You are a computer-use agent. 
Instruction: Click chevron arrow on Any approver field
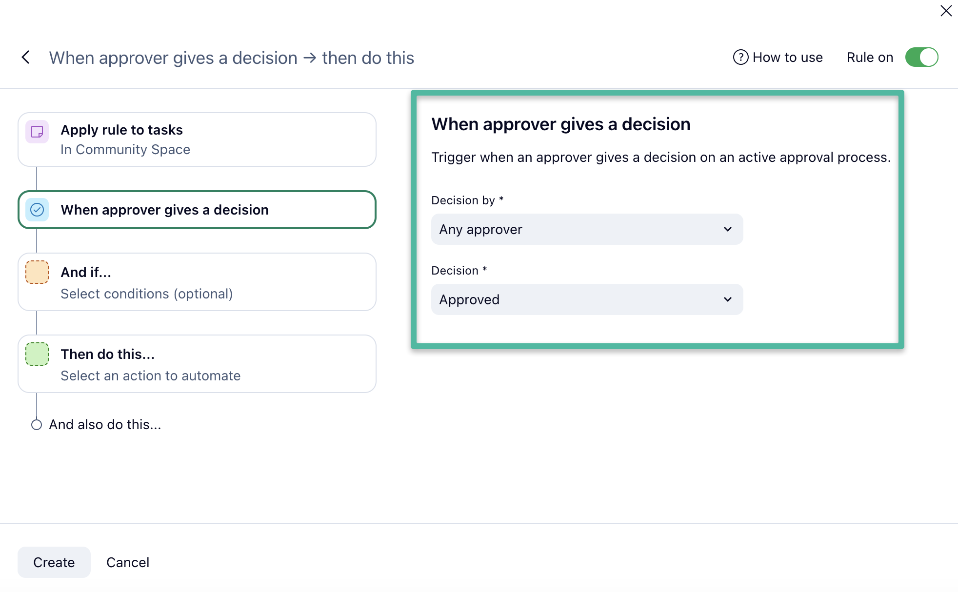click(727, 229)
